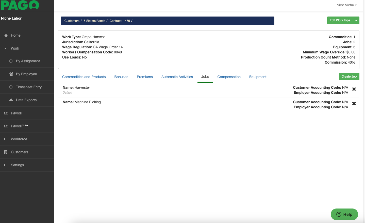The image size is (365, 223).
Task: Click the Customers building icon
Action: point(6,152)
